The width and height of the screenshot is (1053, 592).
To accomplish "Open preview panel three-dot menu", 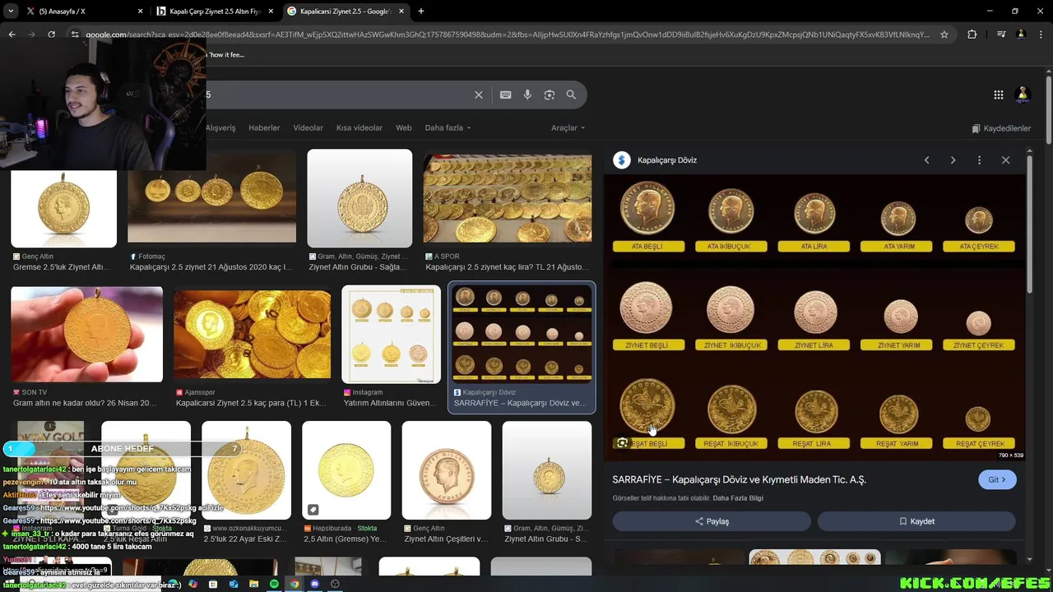I will [x=979, y=160].
